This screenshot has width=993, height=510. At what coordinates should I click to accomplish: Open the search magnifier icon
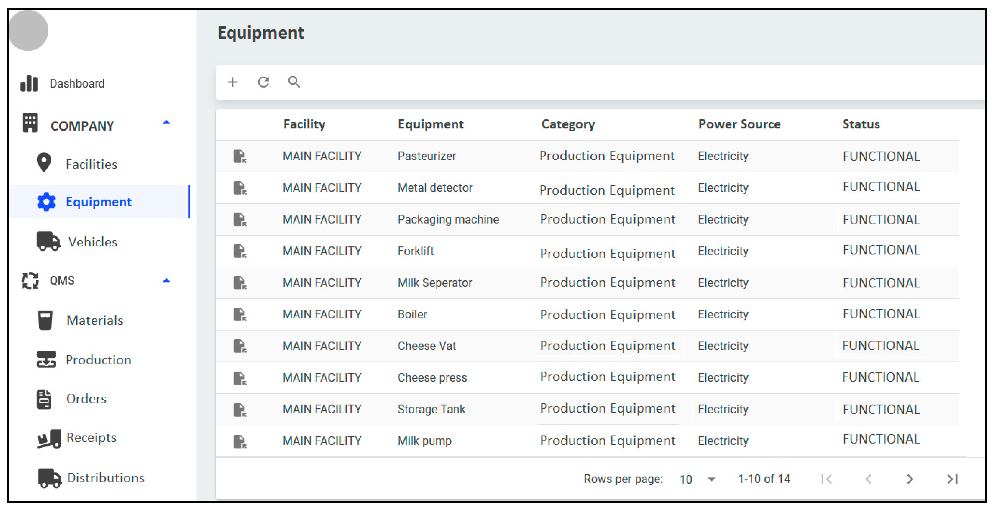pyautogui.click(x=294, y=82)
